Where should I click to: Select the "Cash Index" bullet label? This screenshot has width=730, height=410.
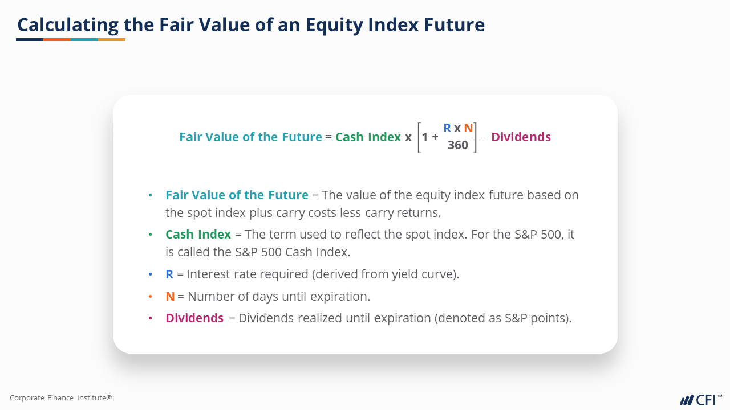tap(198, 234)
